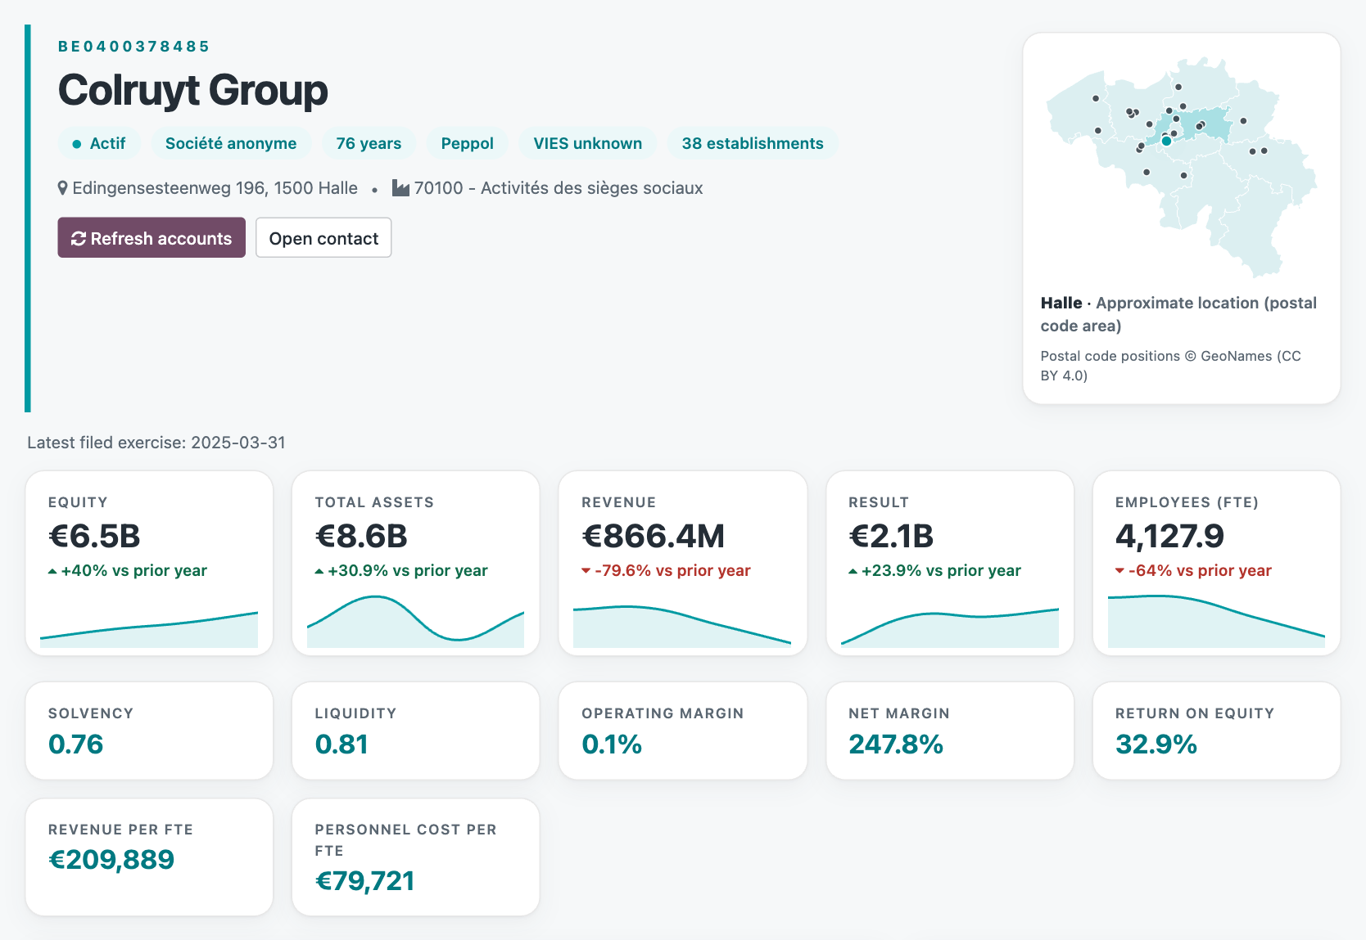Click the Personnel Cost per FTE €79,721 value

click(364, 880)
